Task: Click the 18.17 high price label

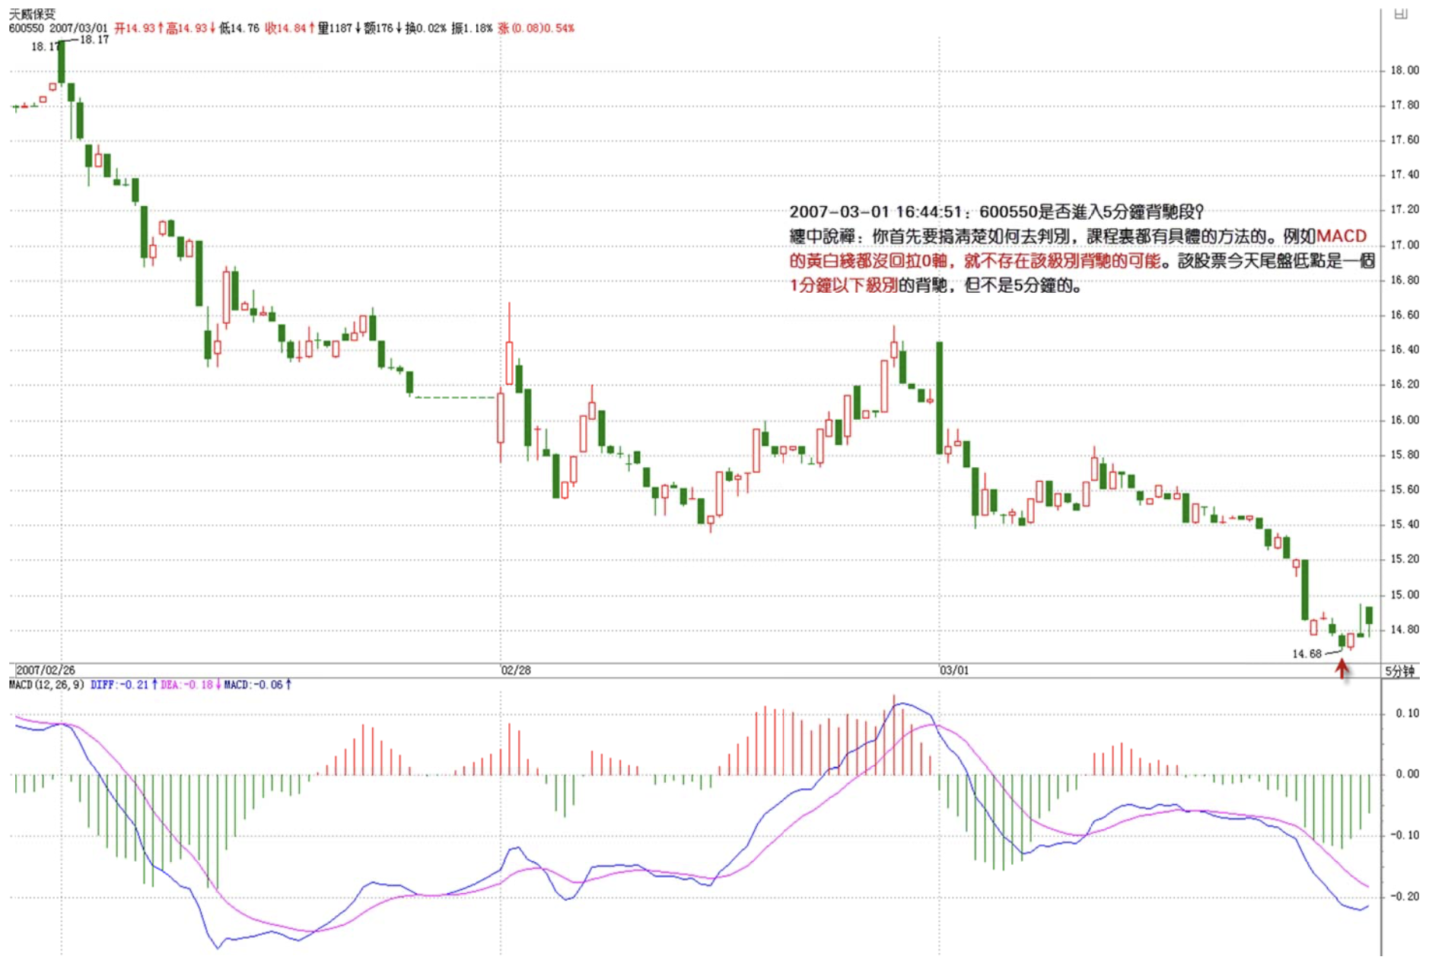Action: (x=94, y=40)
